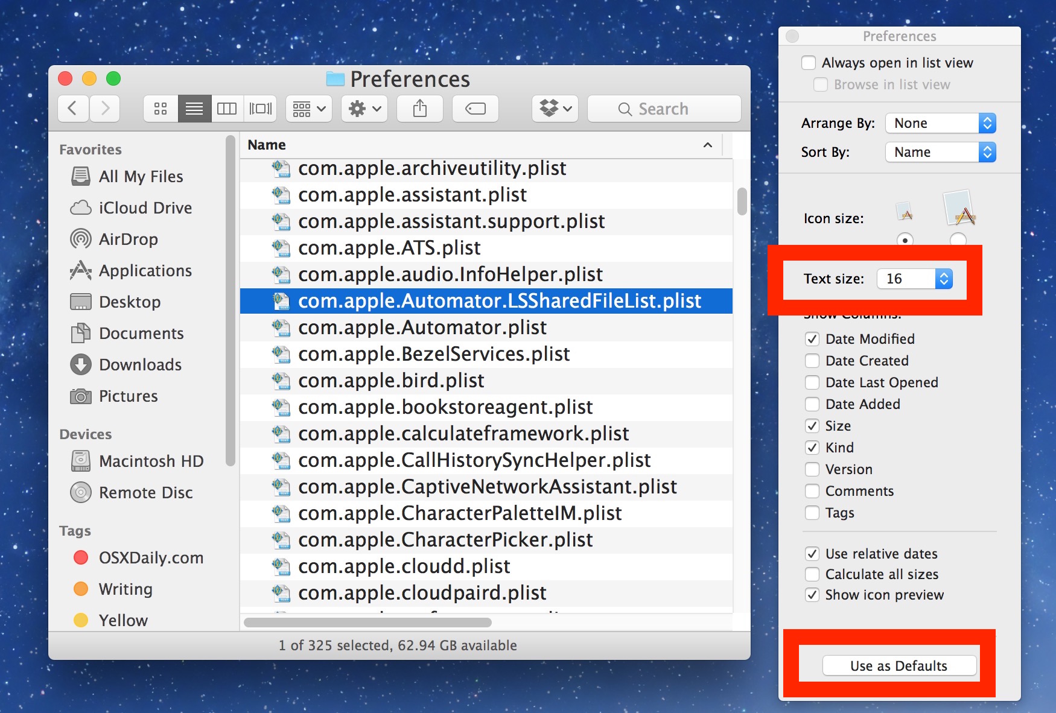
Task: Open the Share menu icon
Action: pyautogui.click(x=419, y=109)
